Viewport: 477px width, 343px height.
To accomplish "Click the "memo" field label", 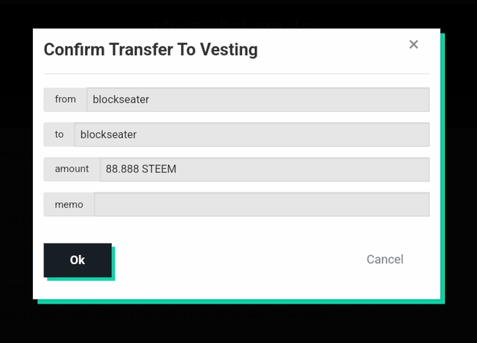I will click(x=69, y=204).
